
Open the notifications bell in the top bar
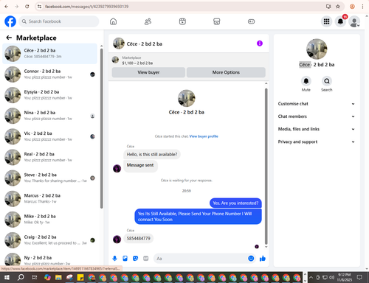(340, 21)
